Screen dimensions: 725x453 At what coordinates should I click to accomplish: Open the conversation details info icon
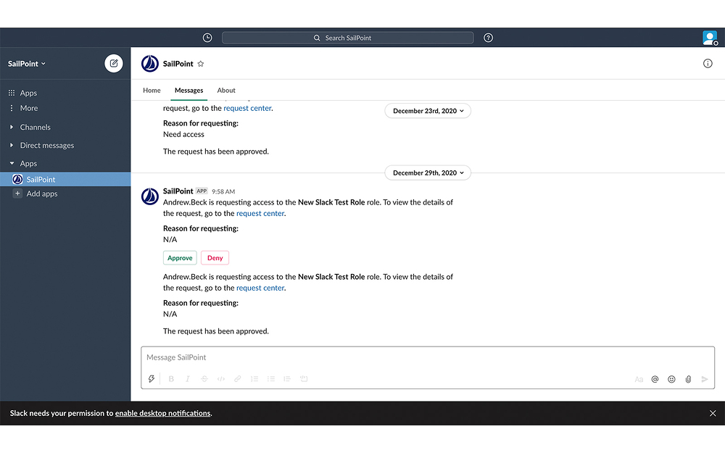coord(708,64)
